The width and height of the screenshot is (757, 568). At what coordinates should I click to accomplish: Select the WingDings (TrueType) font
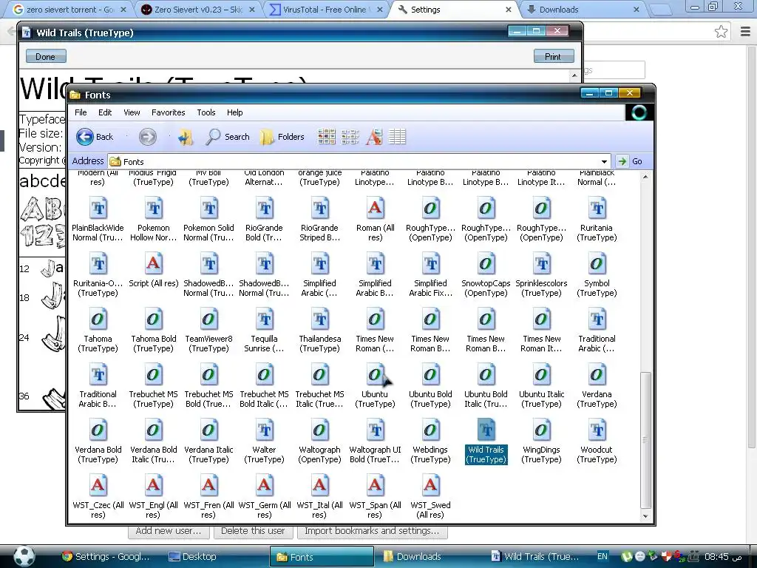pos(542,442)
